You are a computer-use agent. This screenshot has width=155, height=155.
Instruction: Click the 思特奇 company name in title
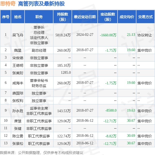coord(8,4)
